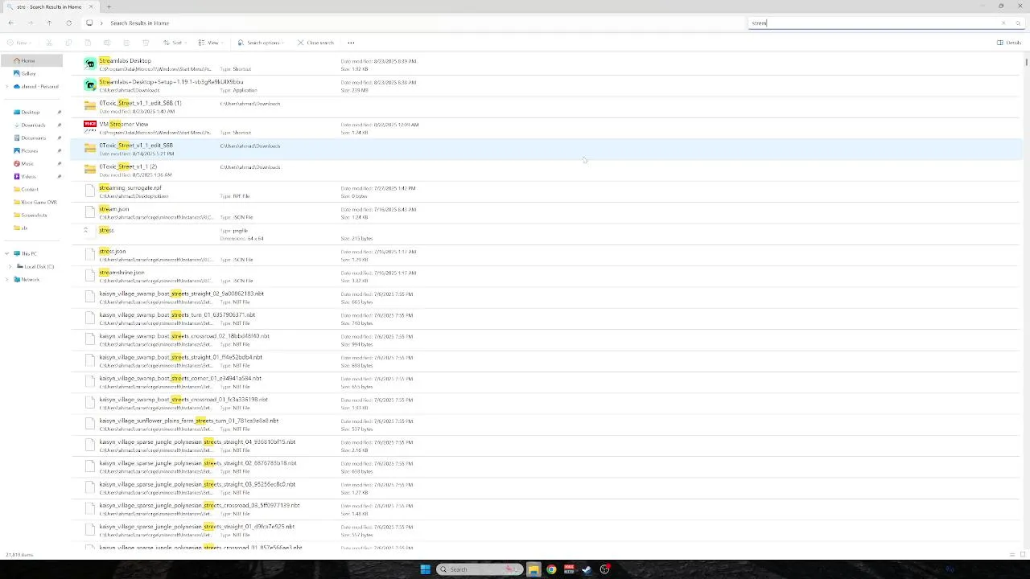
Task: Close the 'stre - Search Results' tab
Action: pos(91,6)
